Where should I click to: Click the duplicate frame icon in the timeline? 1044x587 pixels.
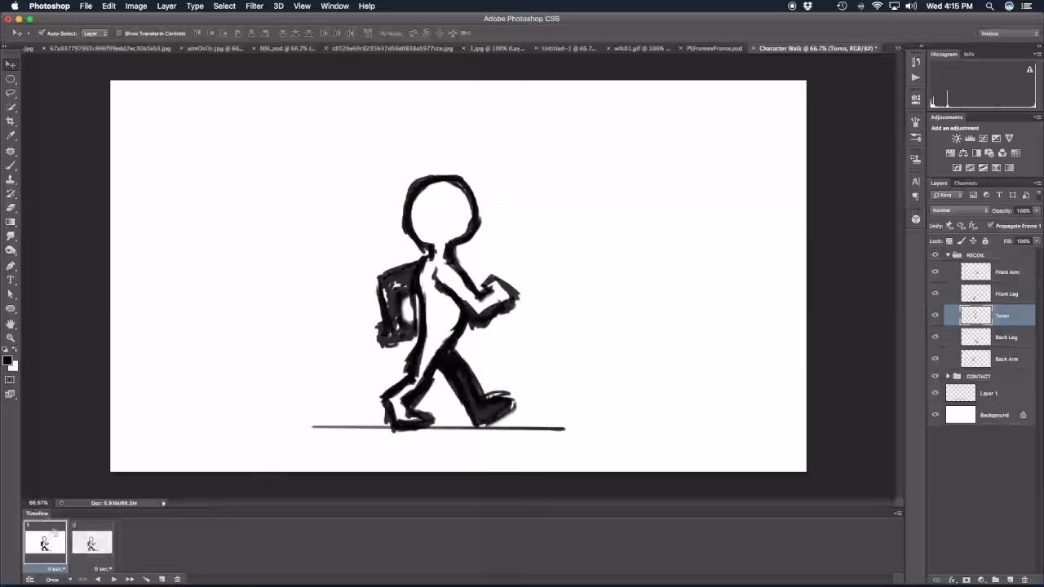point(162,579)
